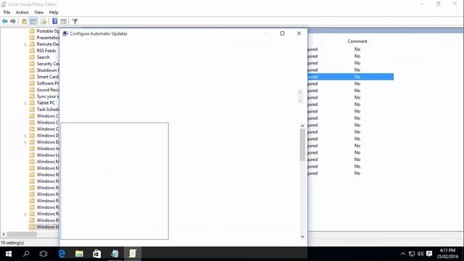
Task: Click the network icon in the system tray
Action: (412, 254)
